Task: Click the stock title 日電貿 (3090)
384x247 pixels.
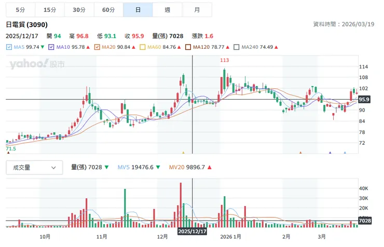Action: [x=26, y=24]
